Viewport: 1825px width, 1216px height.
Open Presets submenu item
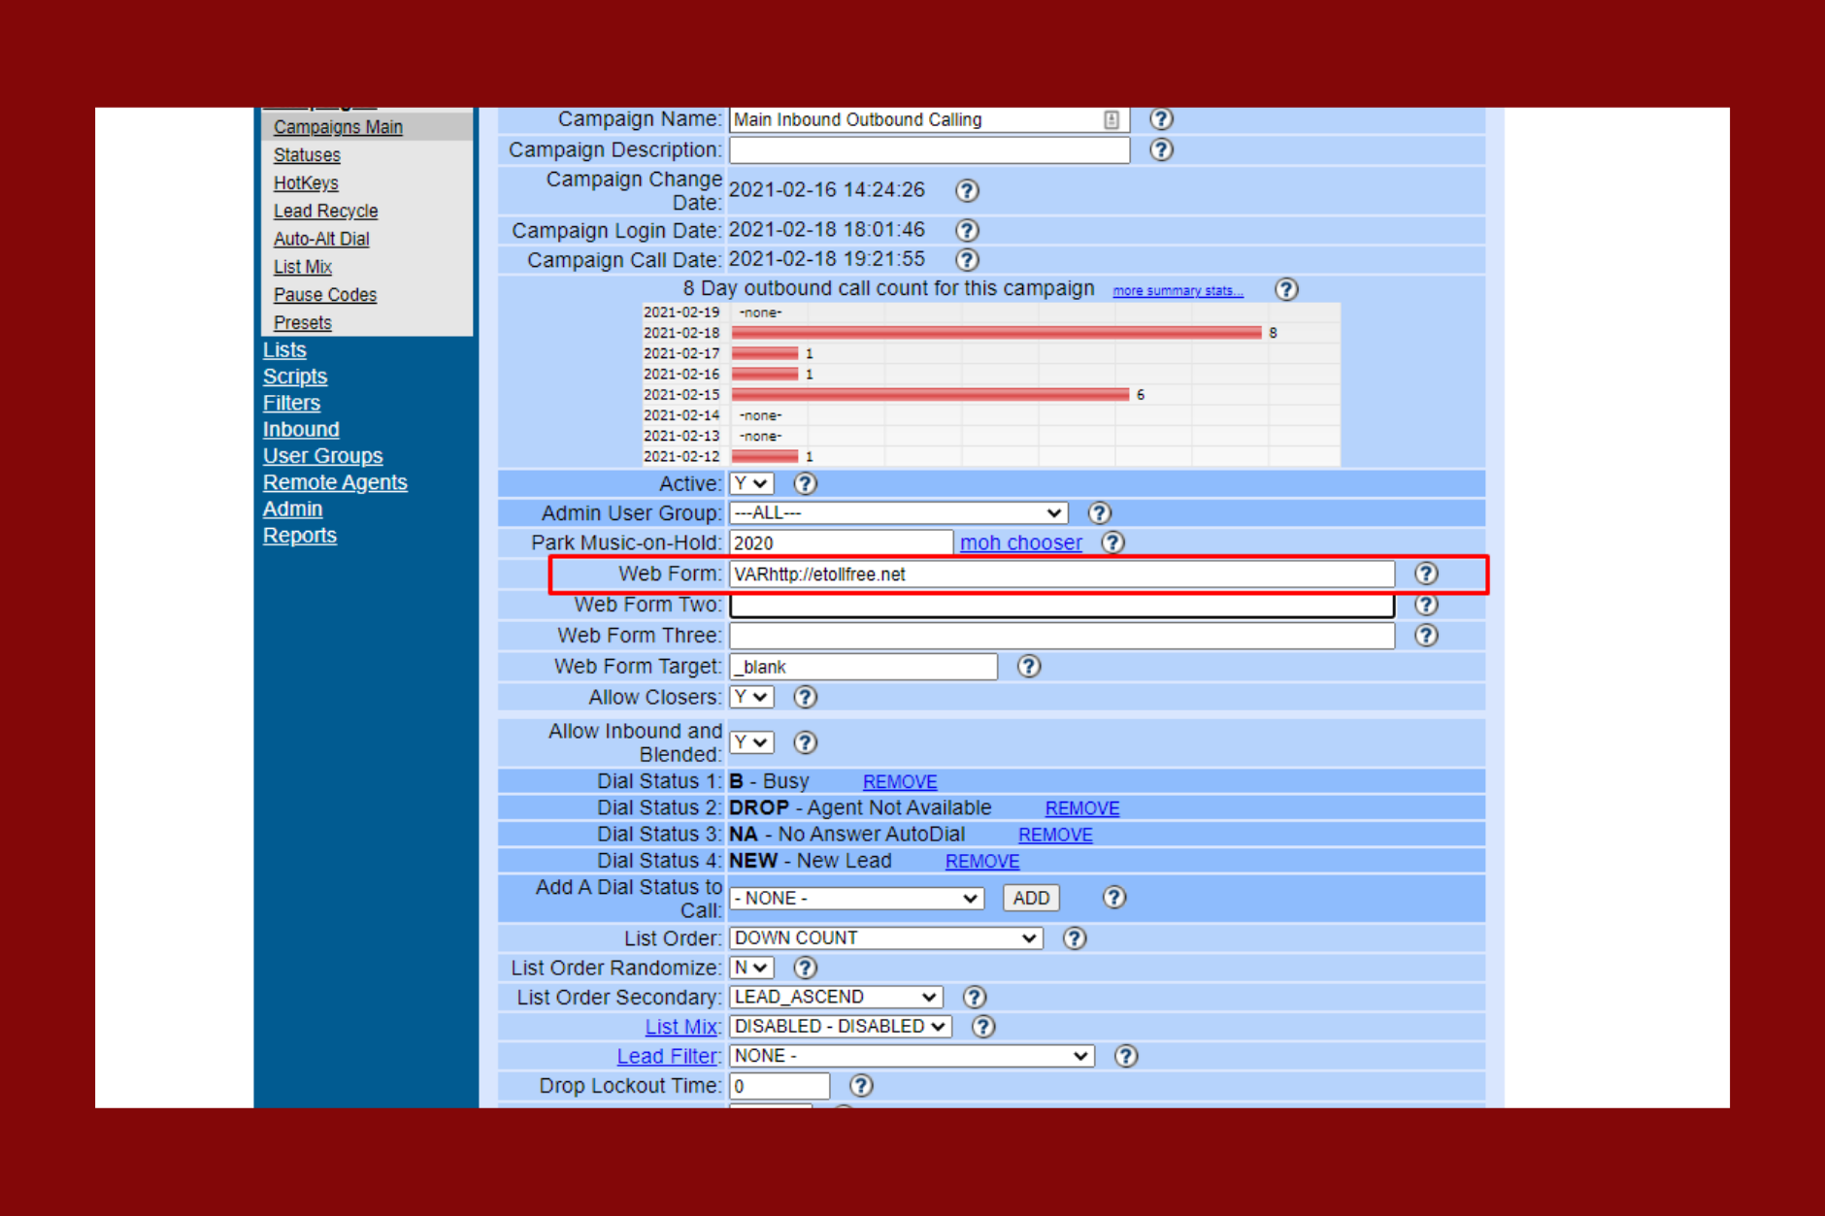(x=303, y=323)
